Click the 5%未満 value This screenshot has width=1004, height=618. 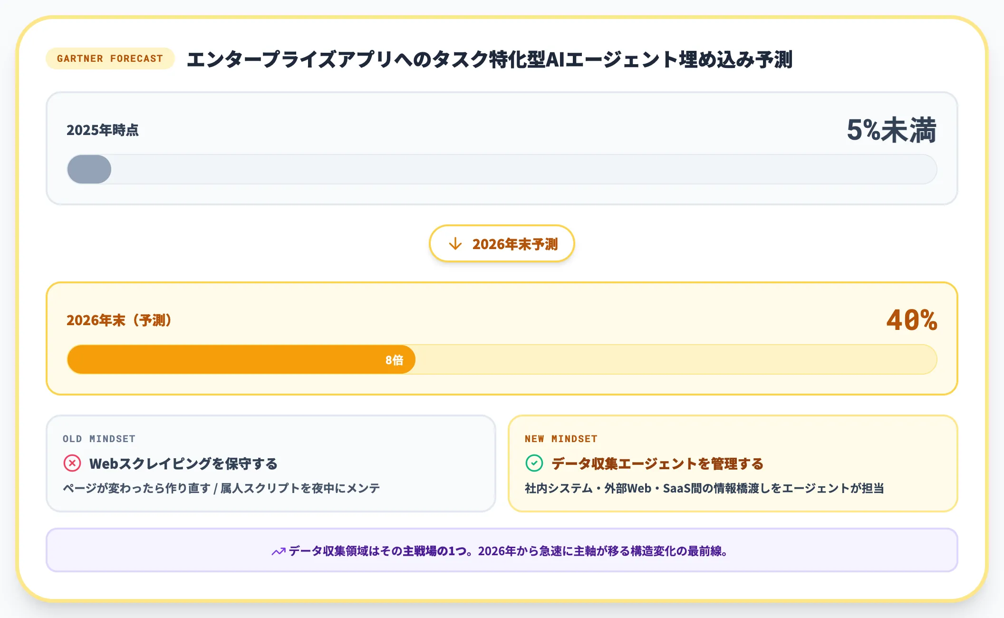pyautogui.click(x=891, y=130)
